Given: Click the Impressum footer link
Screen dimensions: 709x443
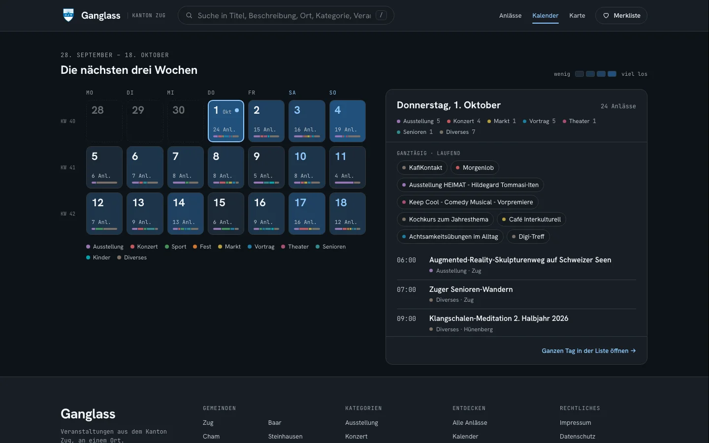Looking at the screenshot, I should [x=576, y=423].
